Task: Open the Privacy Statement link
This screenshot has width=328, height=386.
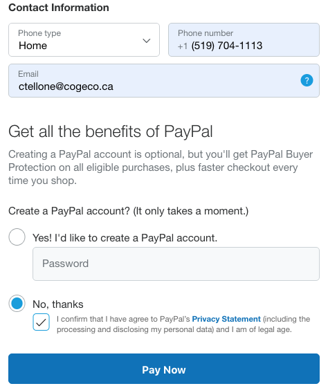Action: click(226, 319)
